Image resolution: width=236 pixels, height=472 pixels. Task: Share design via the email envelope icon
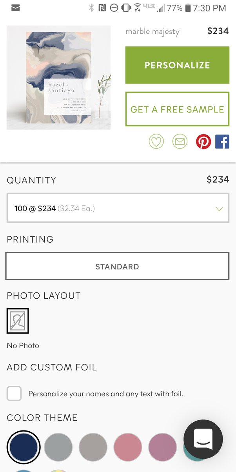click(180, 141)
